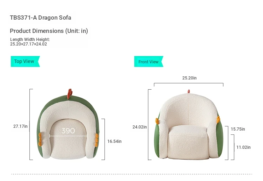
Task: Click the red crest tip in front view
Action: click(189, 91)
